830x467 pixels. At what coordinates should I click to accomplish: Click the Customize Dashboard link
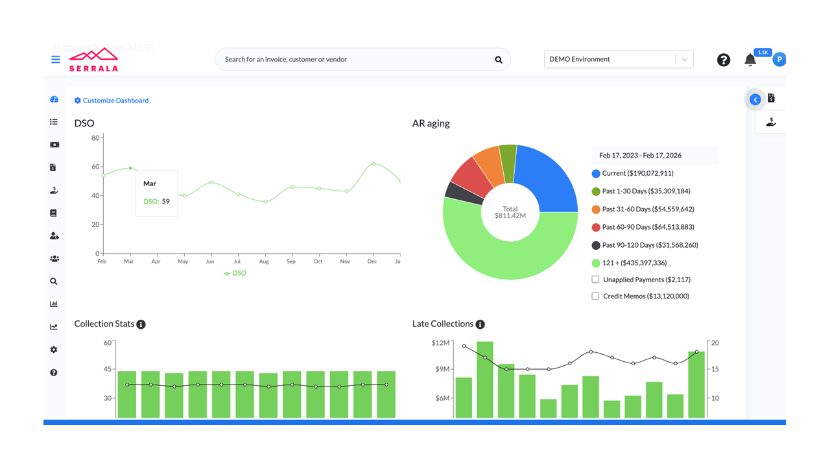(112, 101)
